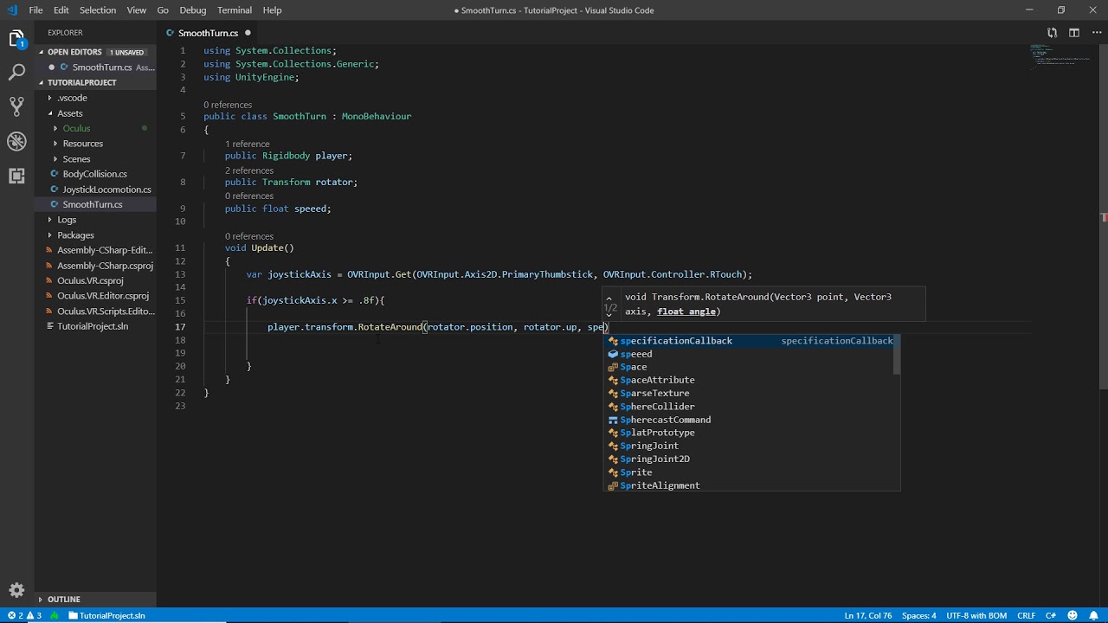The height and width of the screenshot is (623, 1108).
Task: Place cursor on 'MonoBehaviour' in code
Action: [x=377, y=117]
